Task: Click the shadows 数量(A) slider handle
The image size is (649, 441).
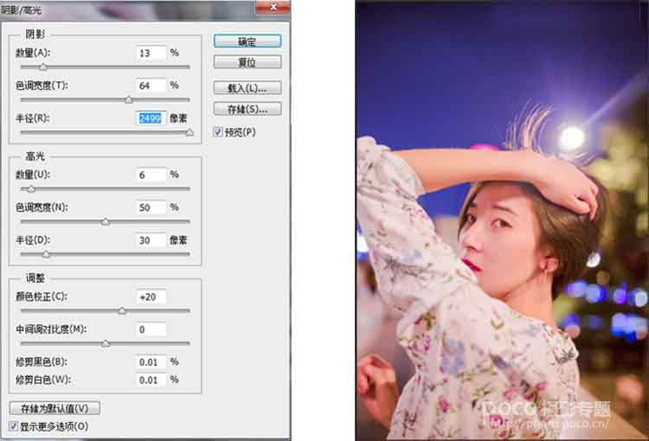Action: (43, 67)
